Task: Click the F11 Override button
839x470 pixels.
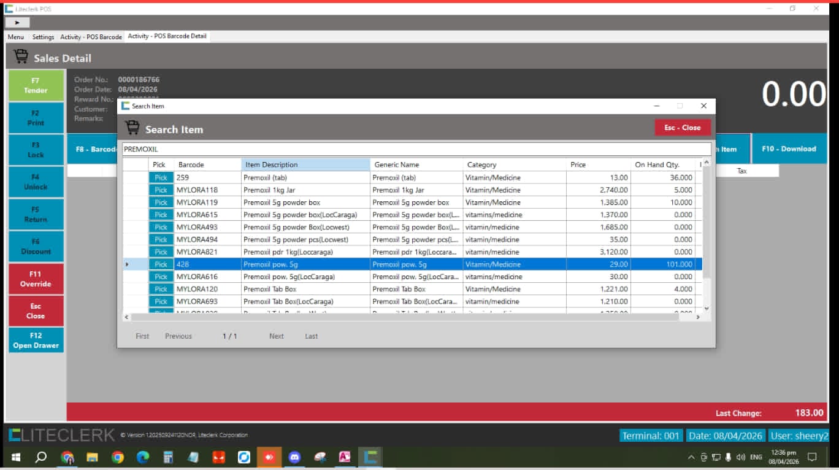Action: pos(36,279)
